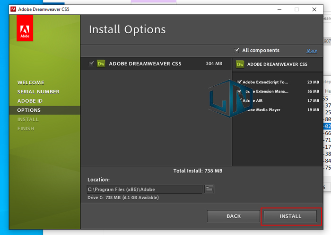
Task: Click the Adobe logo in sidebar
Action: (x=25, y=28)
